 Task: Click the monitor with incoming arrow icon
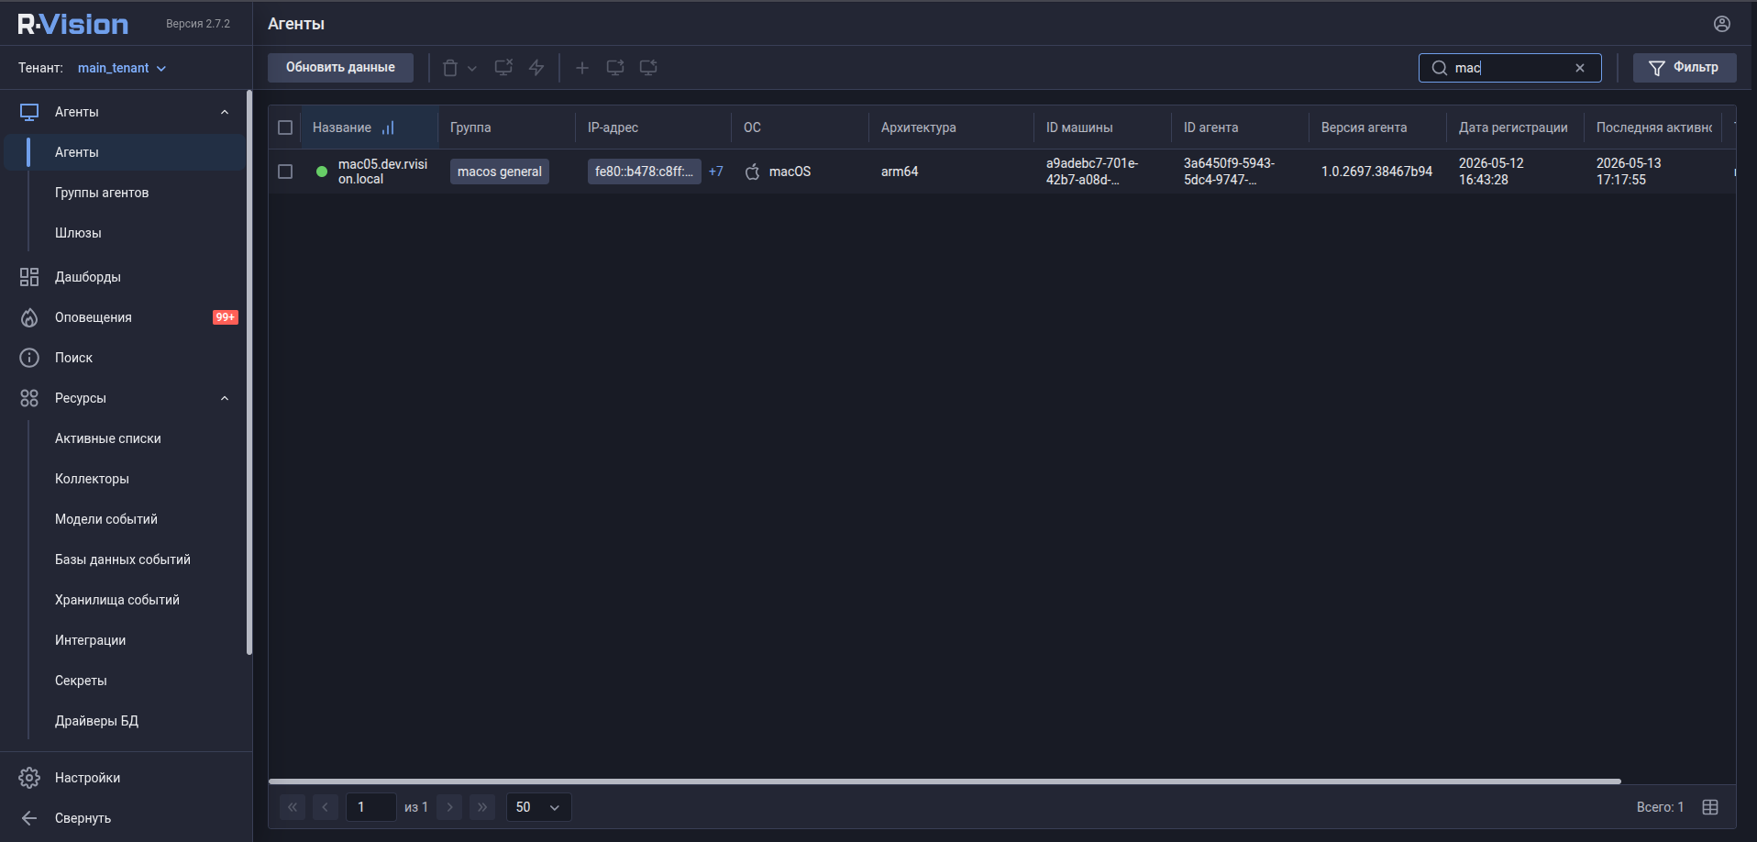pos(648,68)
